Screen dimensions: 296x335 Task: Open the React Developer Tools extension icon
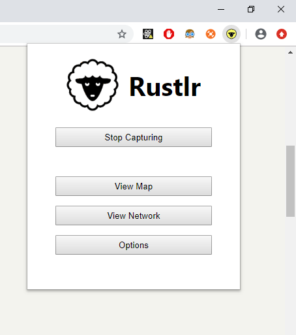(x=148, y=34)
